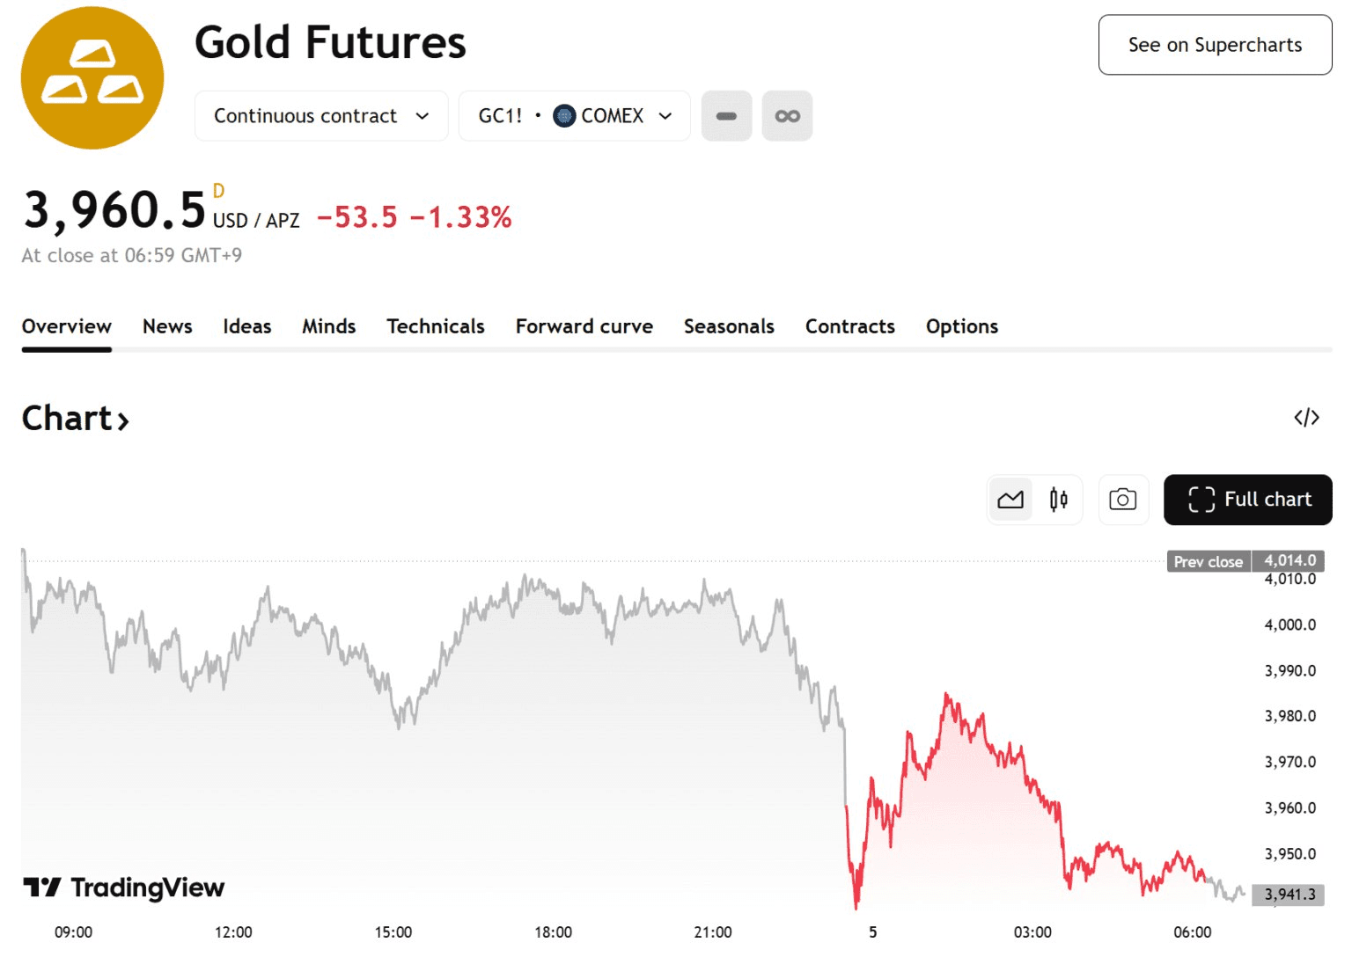
Task: Select the Options tab
Action: [961, 326]
